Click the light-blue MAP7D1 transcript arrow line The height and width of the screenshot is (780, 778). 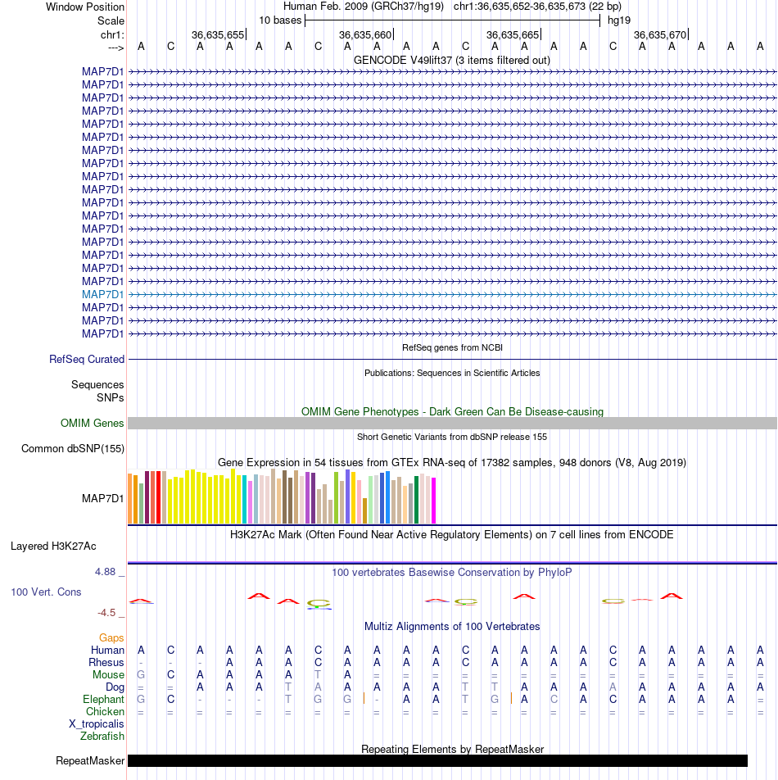coord(452,294)
